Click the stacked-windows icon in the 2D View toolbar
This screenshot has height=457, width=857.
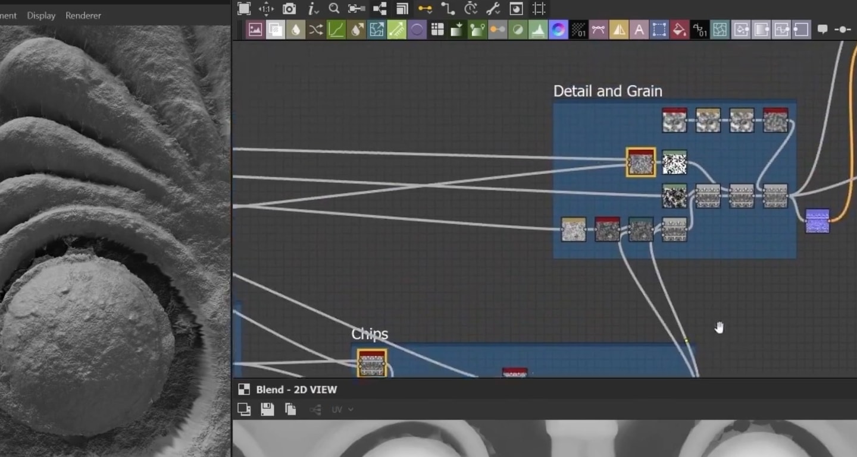pos(244,409)
